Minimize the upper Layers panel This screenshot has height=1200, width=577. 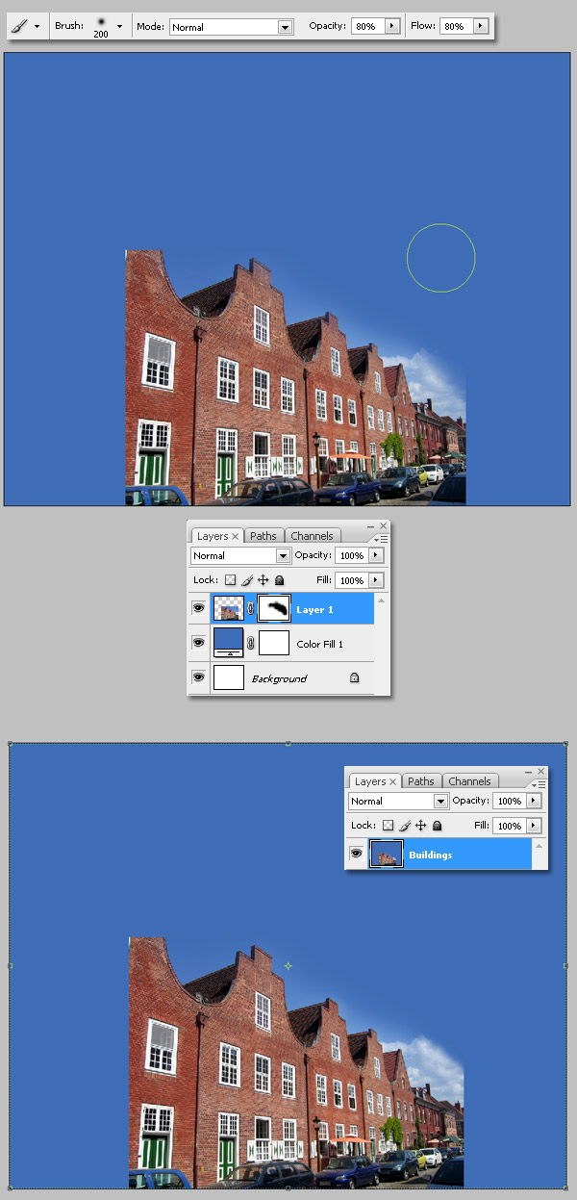pyautogui.click(x=372, y=525)
